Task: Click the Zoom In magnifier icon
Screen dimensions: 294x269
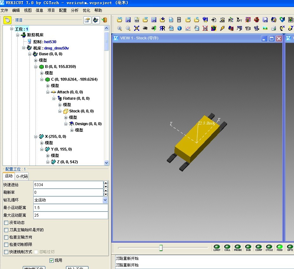Action: pyautogui.click(x=120, y=28)
